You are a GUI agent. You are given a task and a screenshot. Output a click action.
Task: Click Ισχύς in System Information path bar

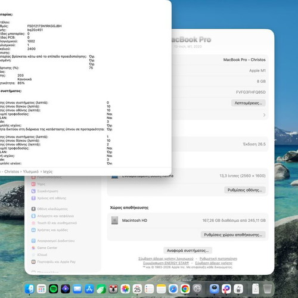[48, 172]
